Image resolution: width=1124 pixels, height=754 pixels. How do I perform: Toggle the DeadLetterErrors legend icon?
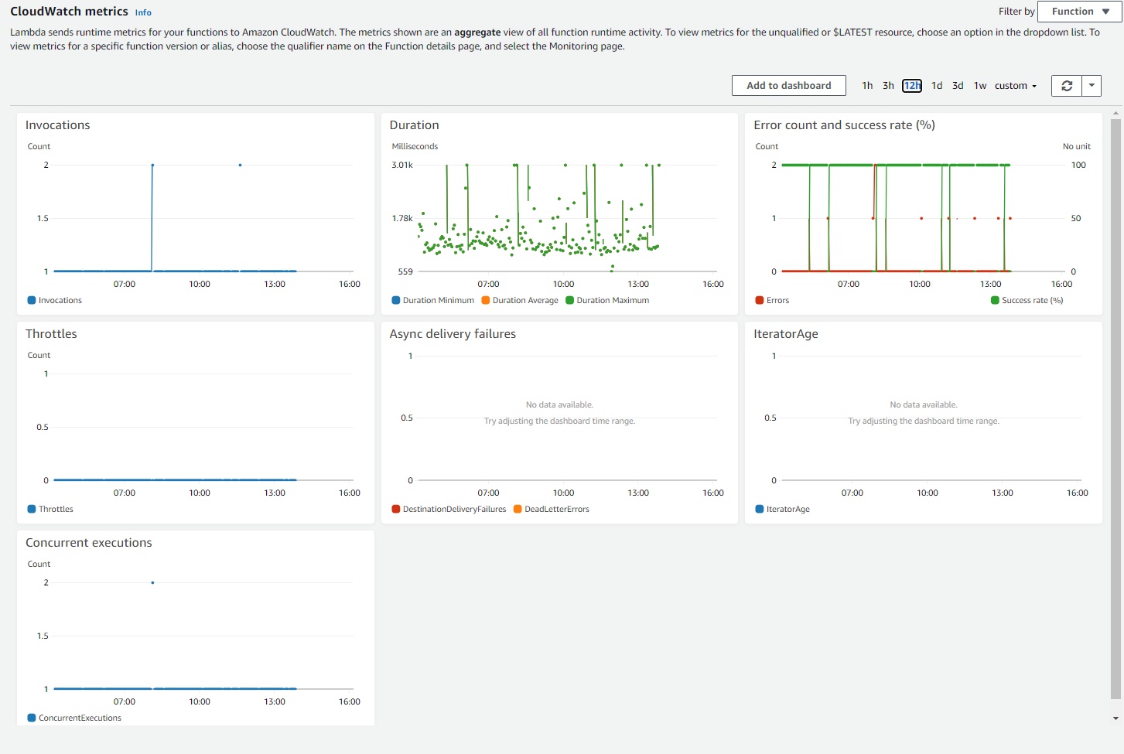[518, 509]
